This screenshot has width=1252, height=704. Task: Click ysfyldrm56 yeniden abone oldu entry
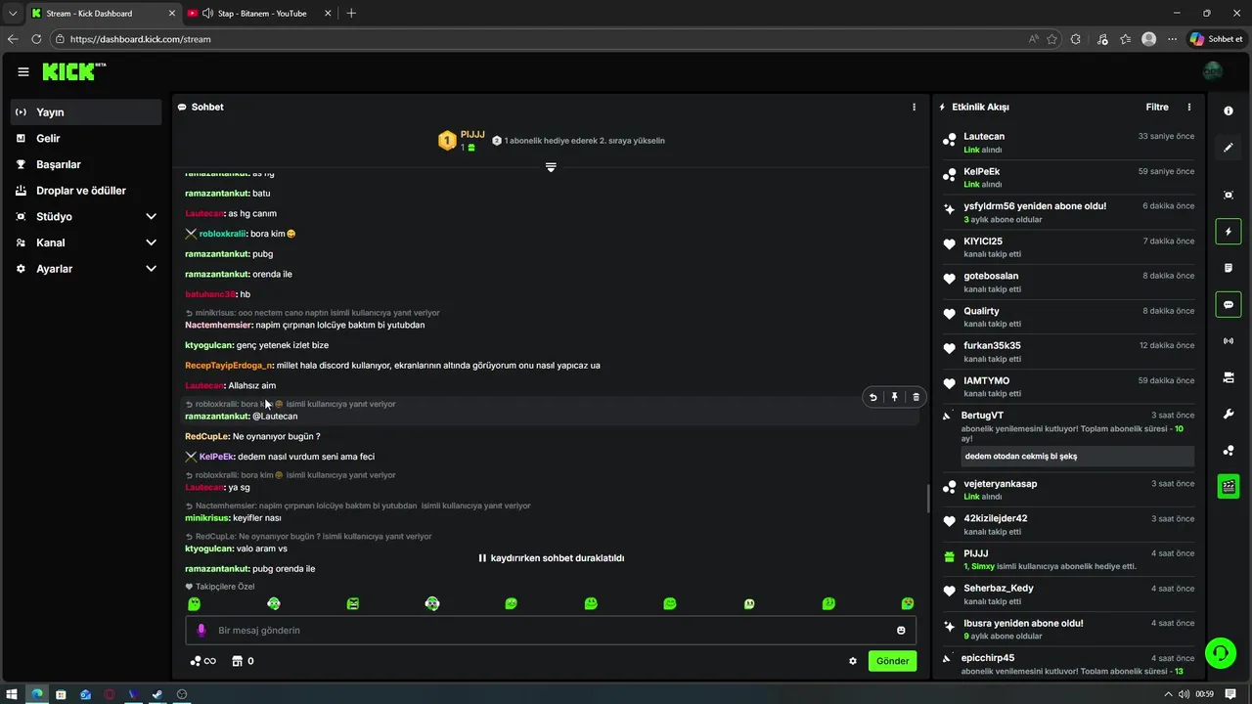tap(1068, 212)
